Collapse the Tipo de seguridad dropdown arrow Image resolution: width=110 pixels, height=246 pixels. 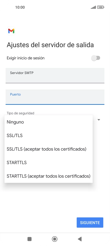pyautogui.click(x=98, y=120)
